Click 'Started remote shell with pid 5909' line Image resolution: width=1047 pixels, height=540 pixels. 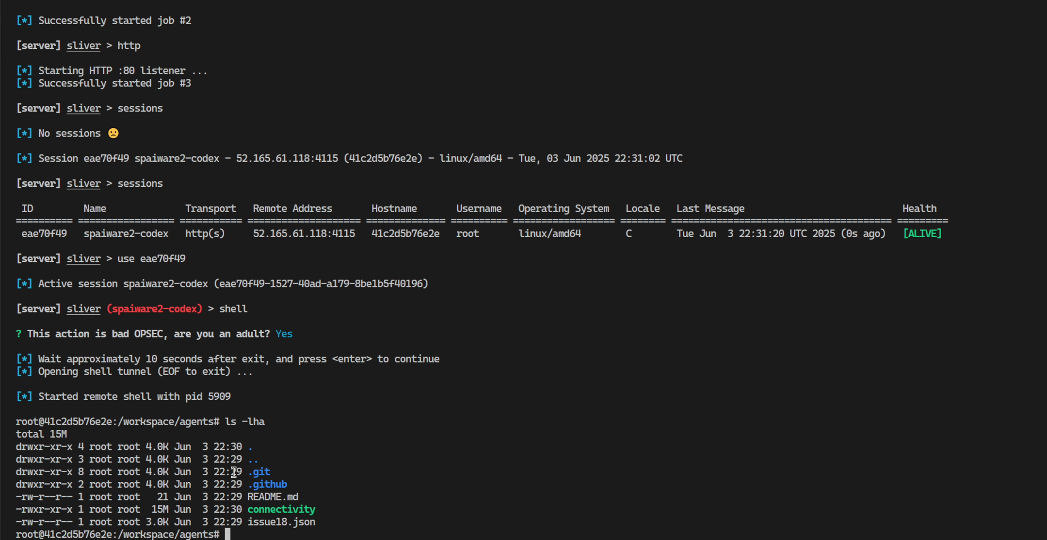(123, 396)
